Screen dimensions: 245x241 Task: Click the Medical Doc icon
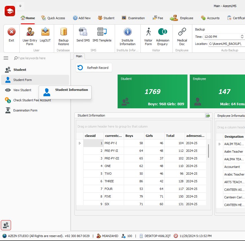click(x=182, y=36)
